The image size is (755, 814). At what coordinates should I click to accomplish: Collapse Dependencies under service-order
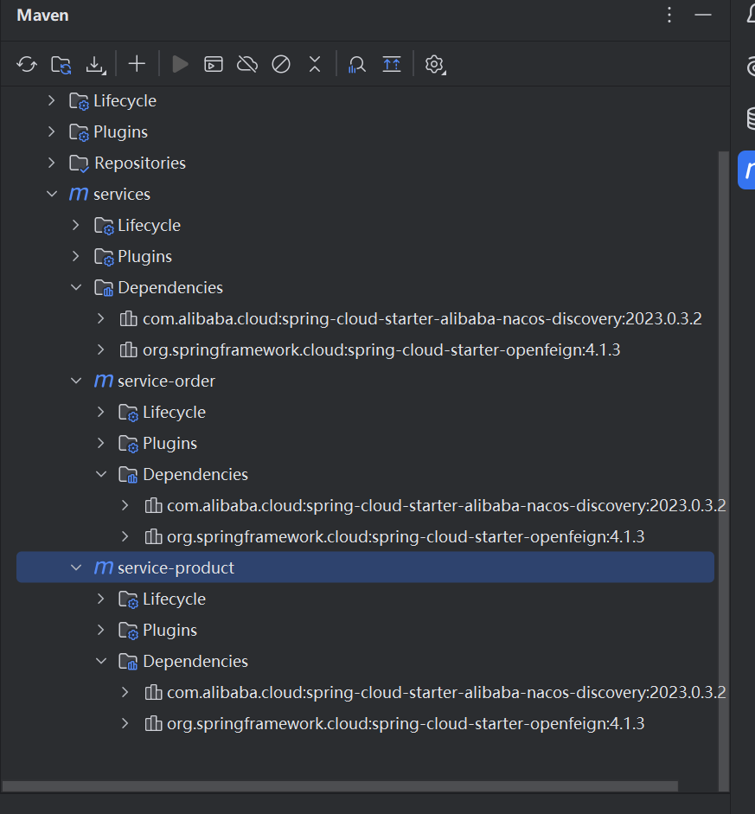click(x=100, y=474)
